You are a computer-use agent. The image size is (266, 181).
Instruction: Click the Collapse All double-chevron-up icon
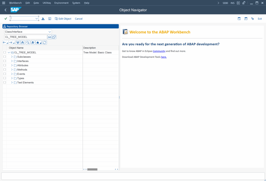click(x=23, y=43)
